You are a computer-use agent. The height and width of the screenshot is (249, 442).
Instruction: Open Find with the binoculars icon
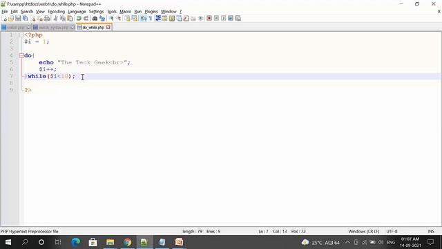pyautogui.click(x=95, y=19)
